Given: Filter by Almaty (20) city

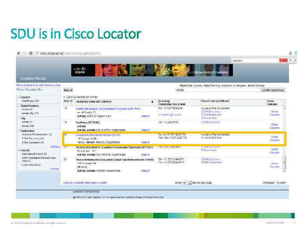Looking at the screenshot, I should [x=28, y=126].
